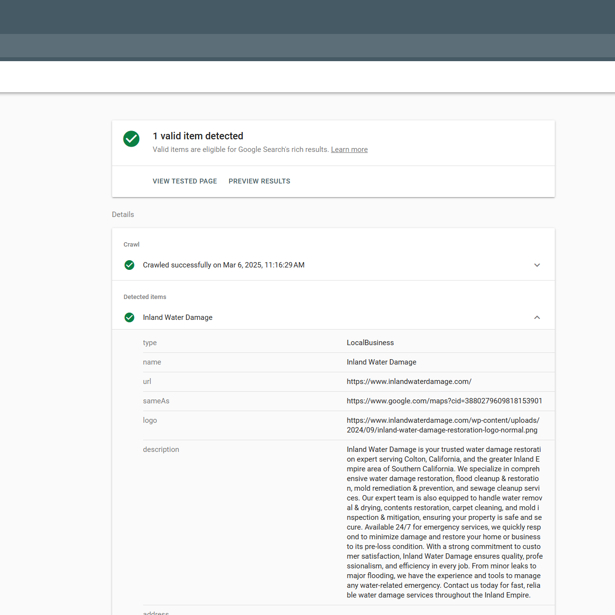The image size is (615, 615).
Task: Click the green check icon beside Crawled successfully
Action: click(x=129, y=265)
